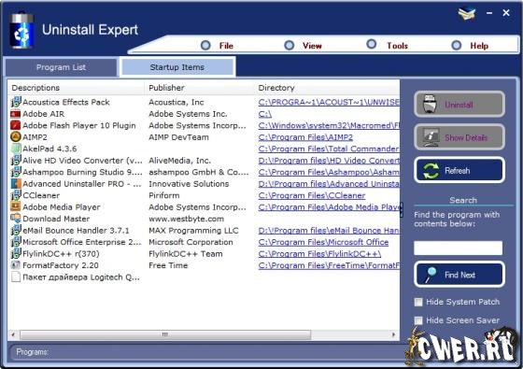Enable the Hide System Patch checkbox
Screen dimensions: 523x369
pos(418,302)
